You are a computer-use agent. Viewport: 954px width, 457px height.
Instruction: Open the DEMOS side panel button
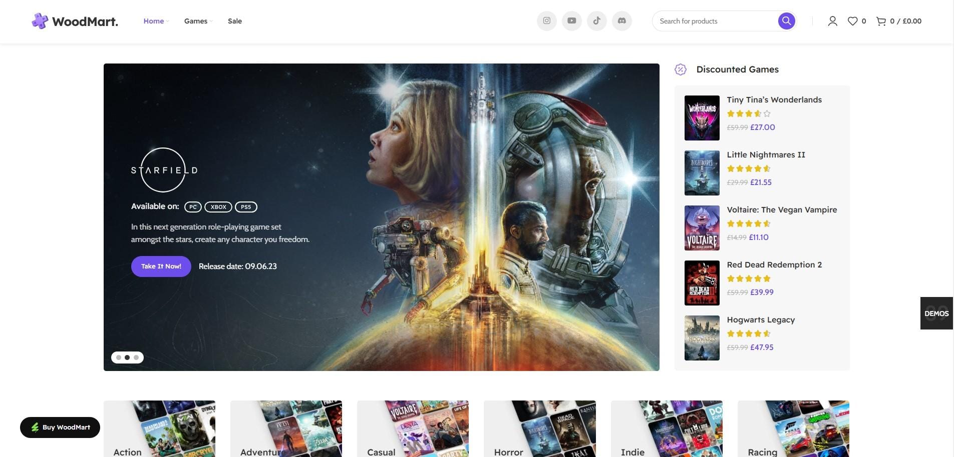point(936,313)
